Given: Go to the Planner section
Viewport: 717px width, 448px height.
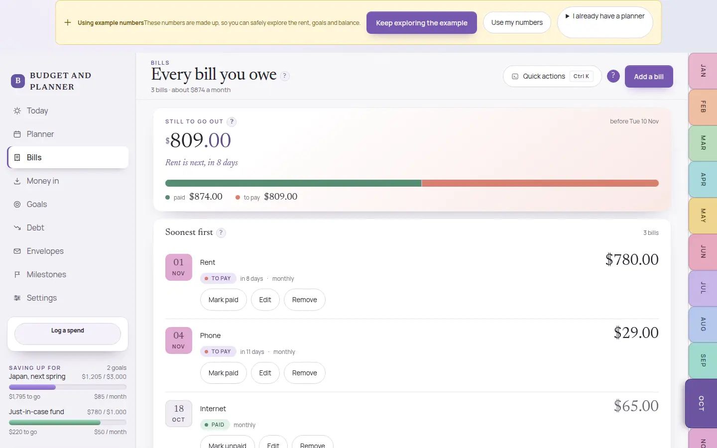Looking at the screenshot, I should point(68,134).
